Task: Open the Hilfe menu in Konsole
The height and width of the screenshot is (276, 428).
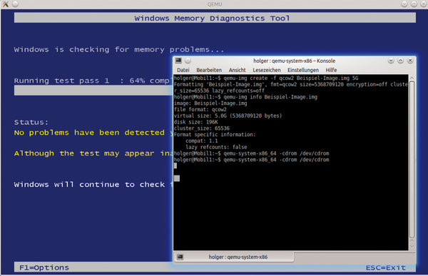Action: [x=331, y=70]
